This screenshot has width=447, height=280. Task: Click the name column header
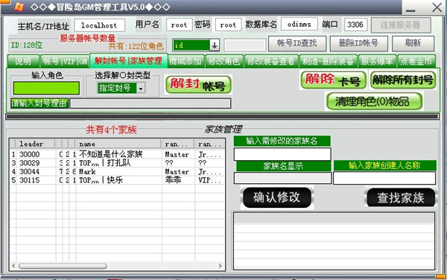119,144
